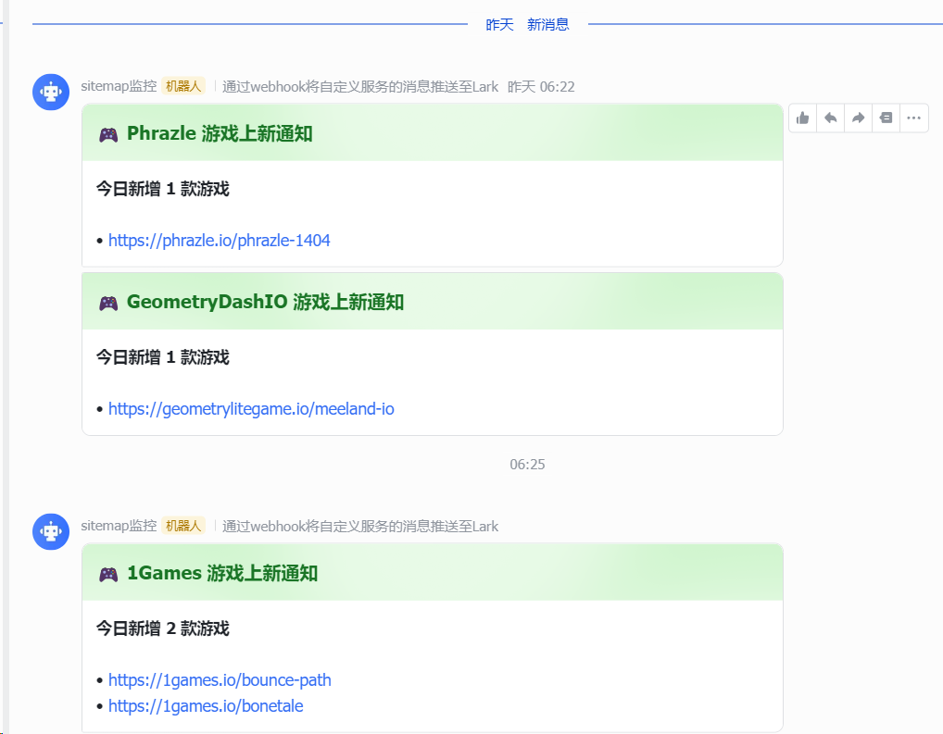Click the game controller icon in 1Games header
Screen dimensions: 943x734
tap(107, 572)
